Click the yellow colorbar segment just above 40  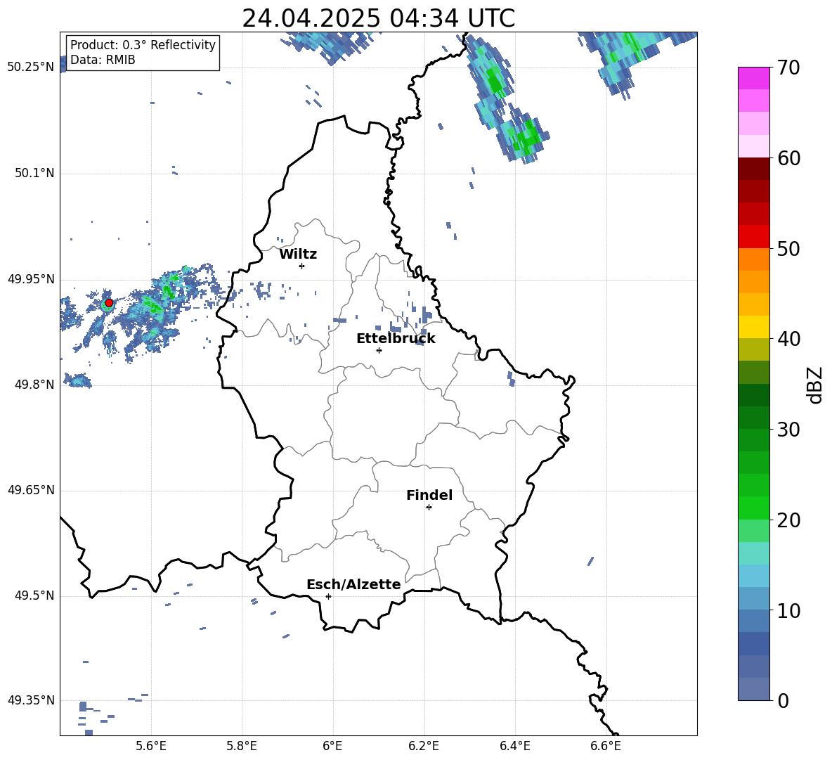click(754, 327)
